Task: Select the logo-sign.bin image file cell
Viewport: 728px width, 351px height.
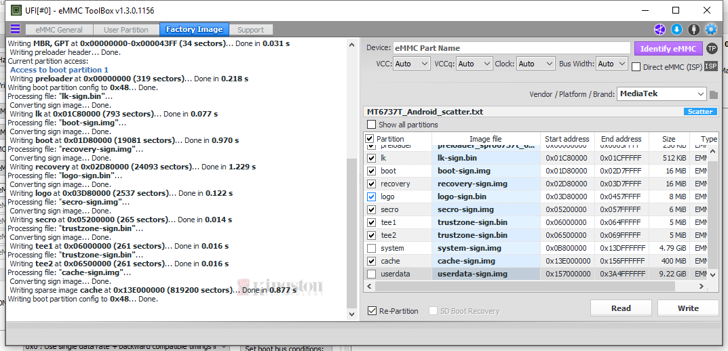Action: pos(486,197)
